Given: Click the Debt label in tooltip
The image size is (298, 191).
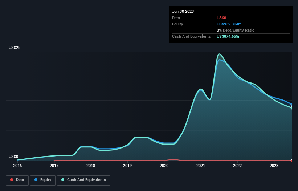Looking at the screenshot, I should click(176, 18).
